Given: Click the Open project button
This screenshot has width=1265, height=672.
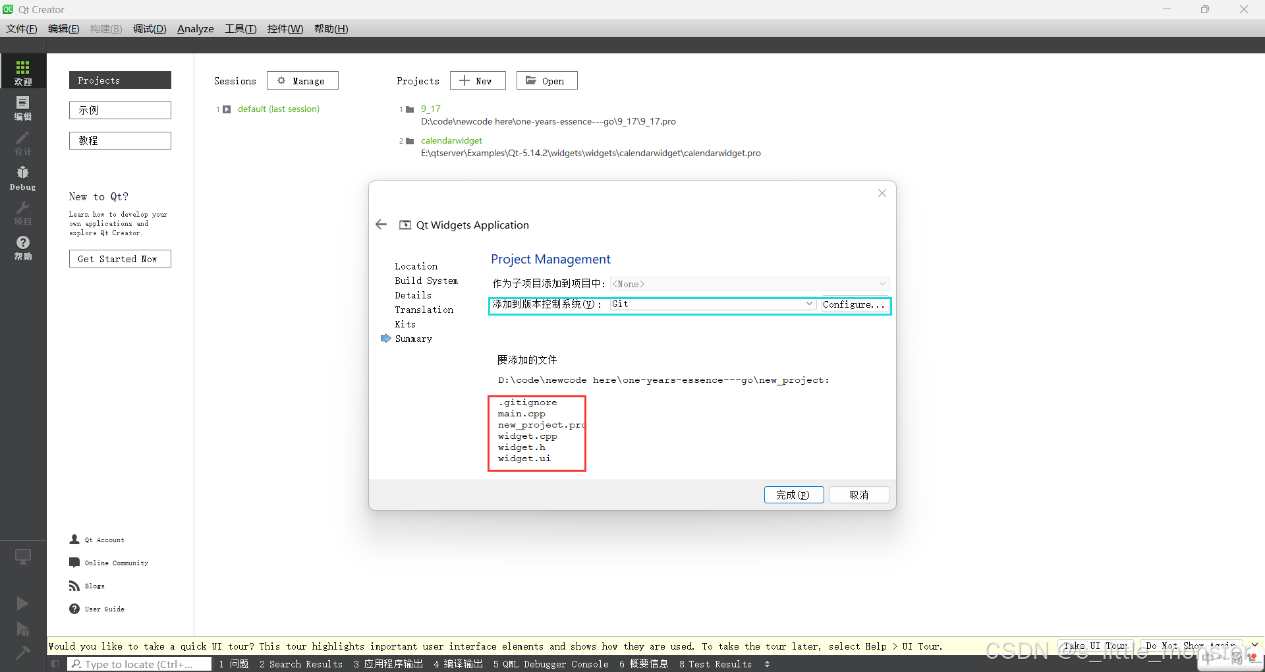Looking at the screenshot, I should coord(547,80).
